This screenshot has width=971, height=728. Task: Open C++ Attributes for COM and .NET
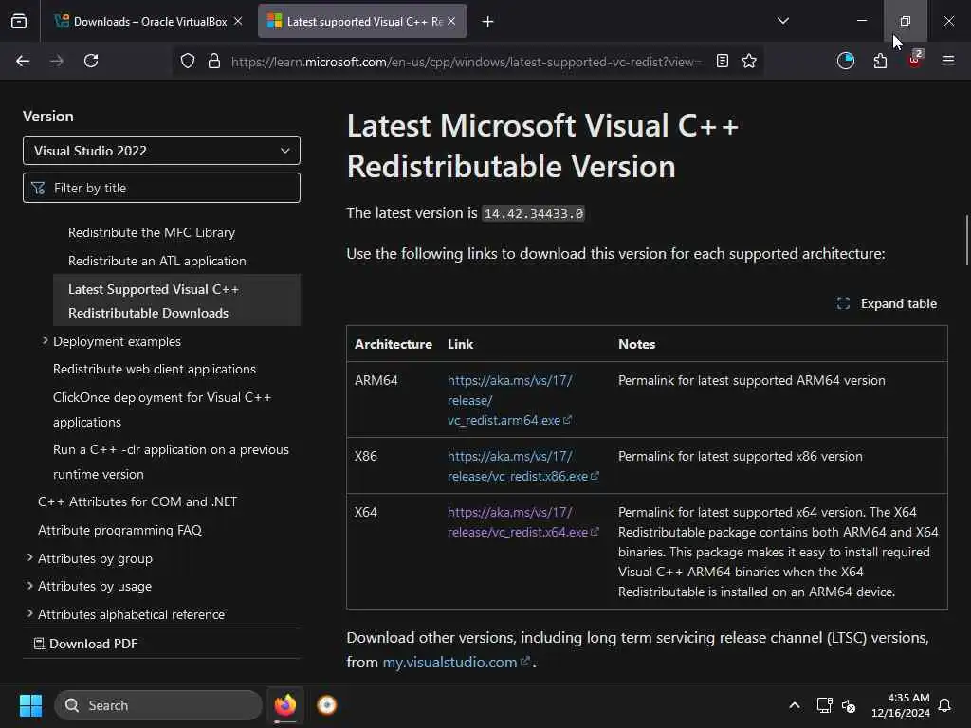click(x=137, y=502)
